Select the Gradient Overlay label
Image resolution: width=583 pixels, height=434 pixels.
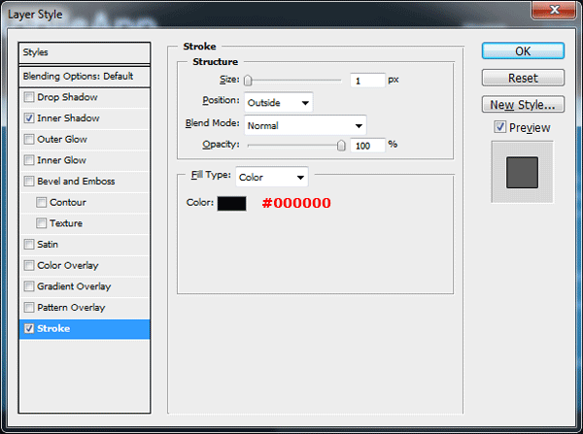click(x=74, y=286)
